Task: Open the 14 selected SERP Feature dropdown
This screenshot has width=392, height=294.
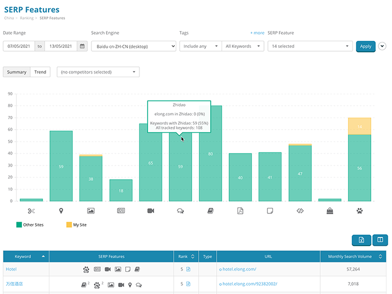Action: tap(310, 46)
